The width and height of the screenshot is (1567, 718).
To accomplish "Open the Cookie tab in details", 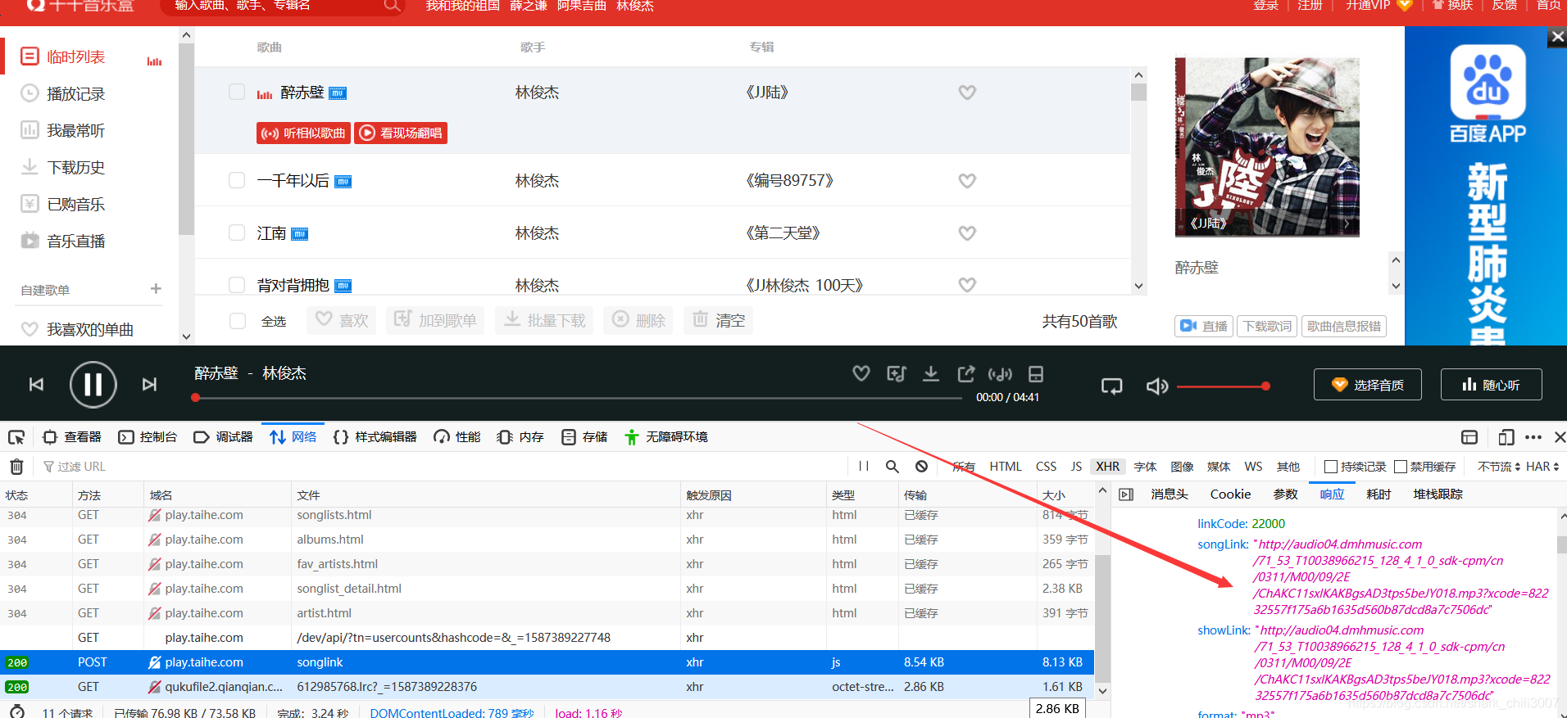I will coord(1230,494).
